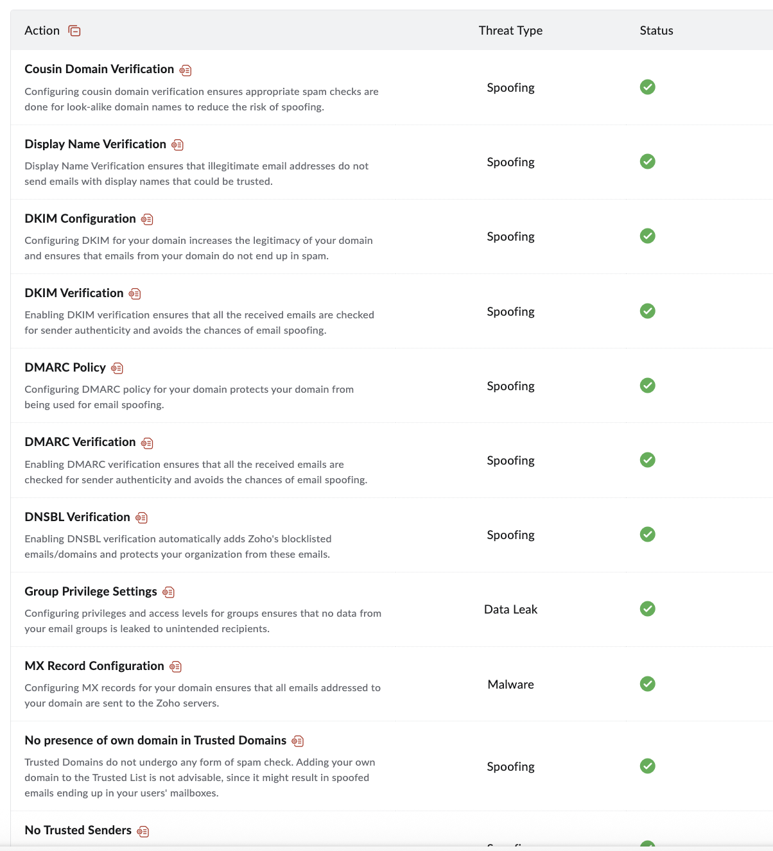The width and height of the screenshot is (773, 851).
Task: Click the icon next to DKIM Configuration
Action: (x=147, y=219)
